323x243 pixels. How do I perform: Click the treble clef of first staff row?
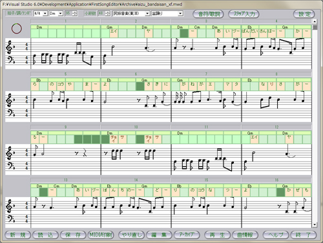[10, 47]
